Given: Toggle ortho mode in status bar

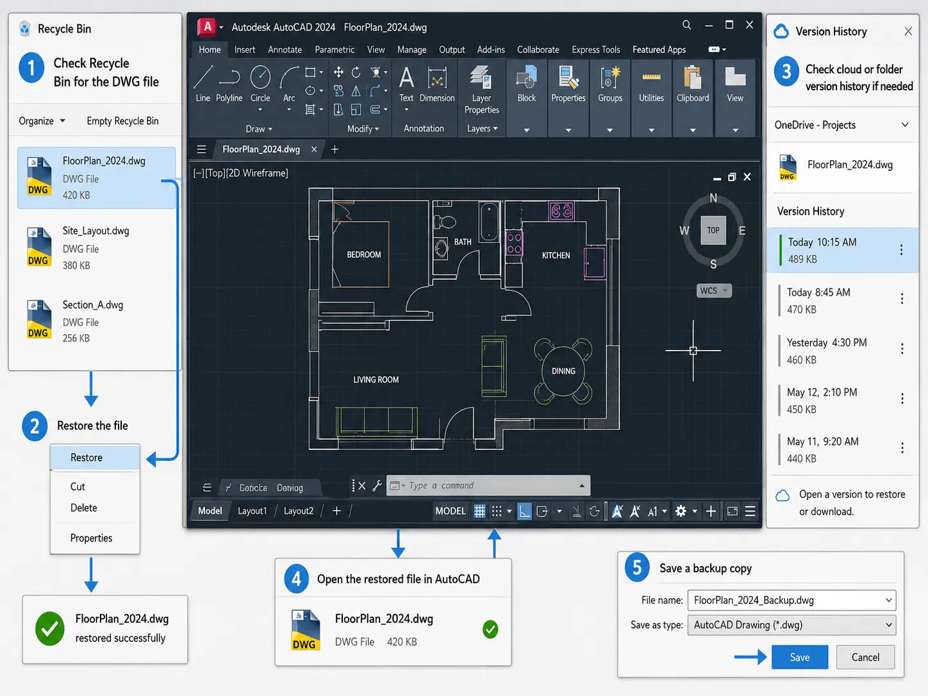Looking at the screenshot, I should click(x=524, y=511).
